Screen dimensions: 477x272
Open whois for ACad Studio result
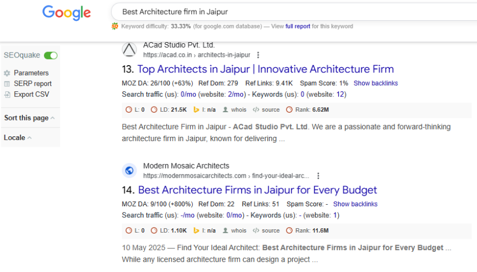[x=235, y=110]
